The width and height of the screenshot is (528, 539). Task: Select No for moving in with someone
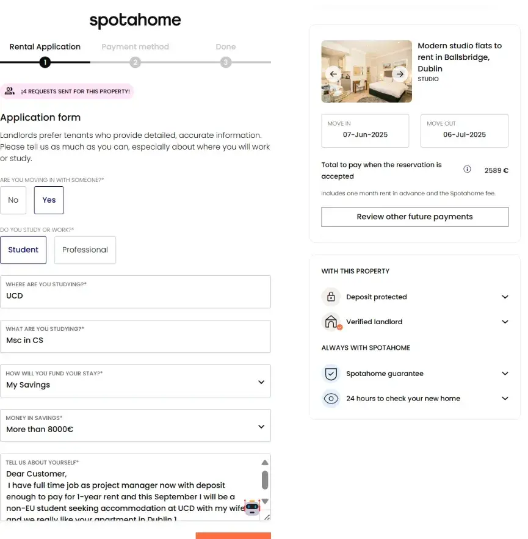click(x=13, y=200)
